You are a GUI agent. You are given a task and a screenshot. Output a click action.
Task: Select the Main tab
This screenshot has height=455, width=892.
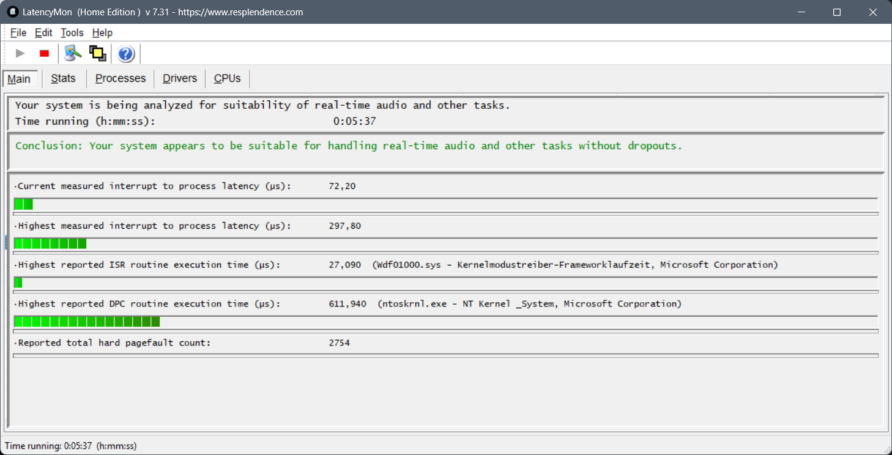click(19, 79)
